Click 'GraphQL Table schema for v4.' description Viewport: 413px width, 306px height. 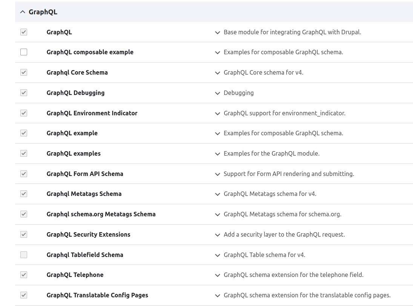pyautogui.click(x=264, y=255)
